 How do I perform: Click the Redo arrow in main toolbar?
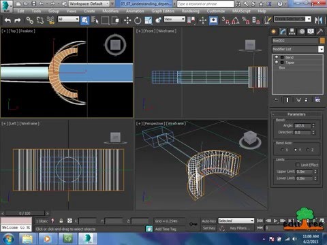18,20
